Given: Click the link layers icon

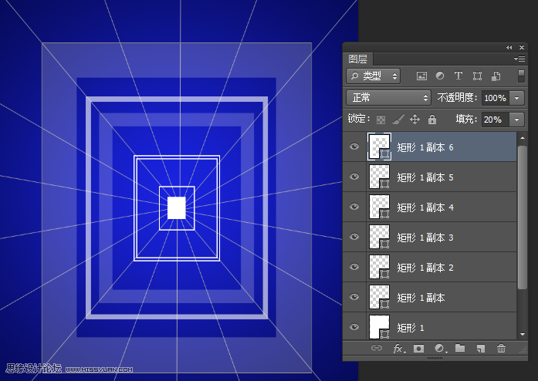Looking at the screenshot, I should point(377,348).
